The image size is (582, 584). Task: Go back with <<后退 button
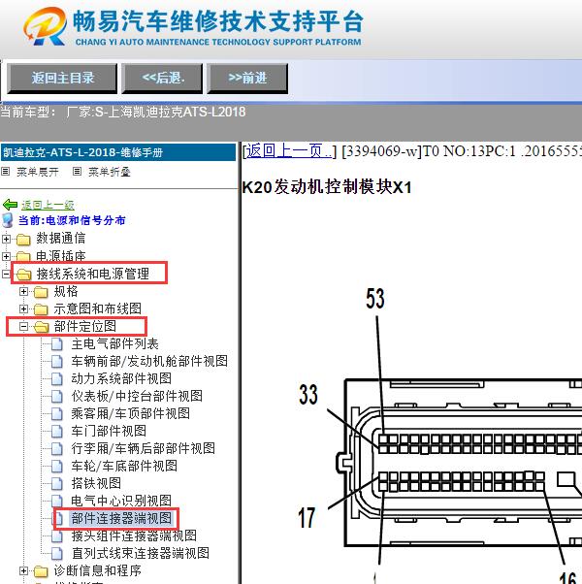162,79
